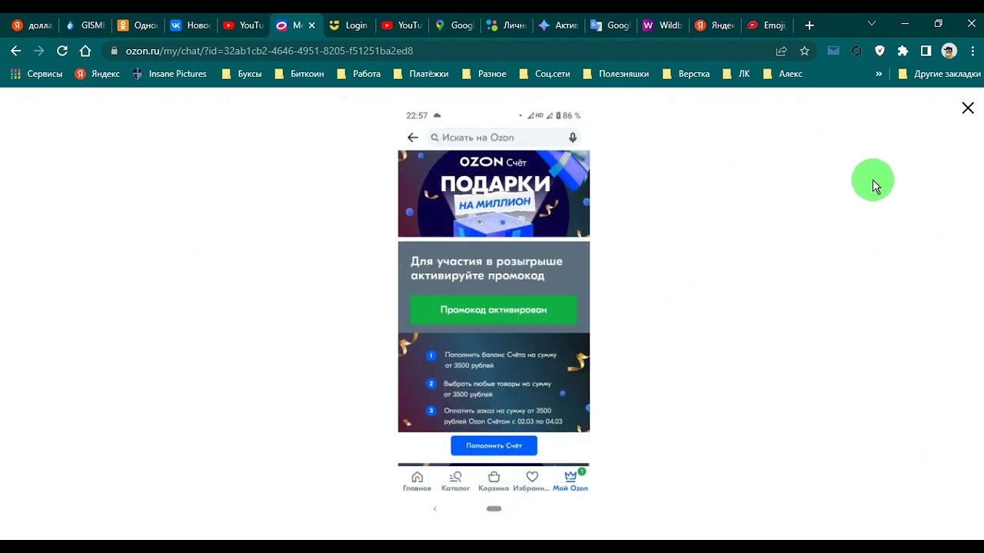
Task: Switch to the GISMETEO tab
Action: (85, 25)
